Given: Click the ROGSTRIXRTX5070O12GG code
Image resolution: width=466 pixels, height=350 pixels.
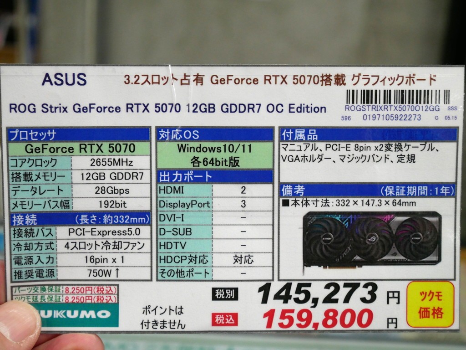Looking at the screenshot, I should pyautogui.click(x=392, y=108).
